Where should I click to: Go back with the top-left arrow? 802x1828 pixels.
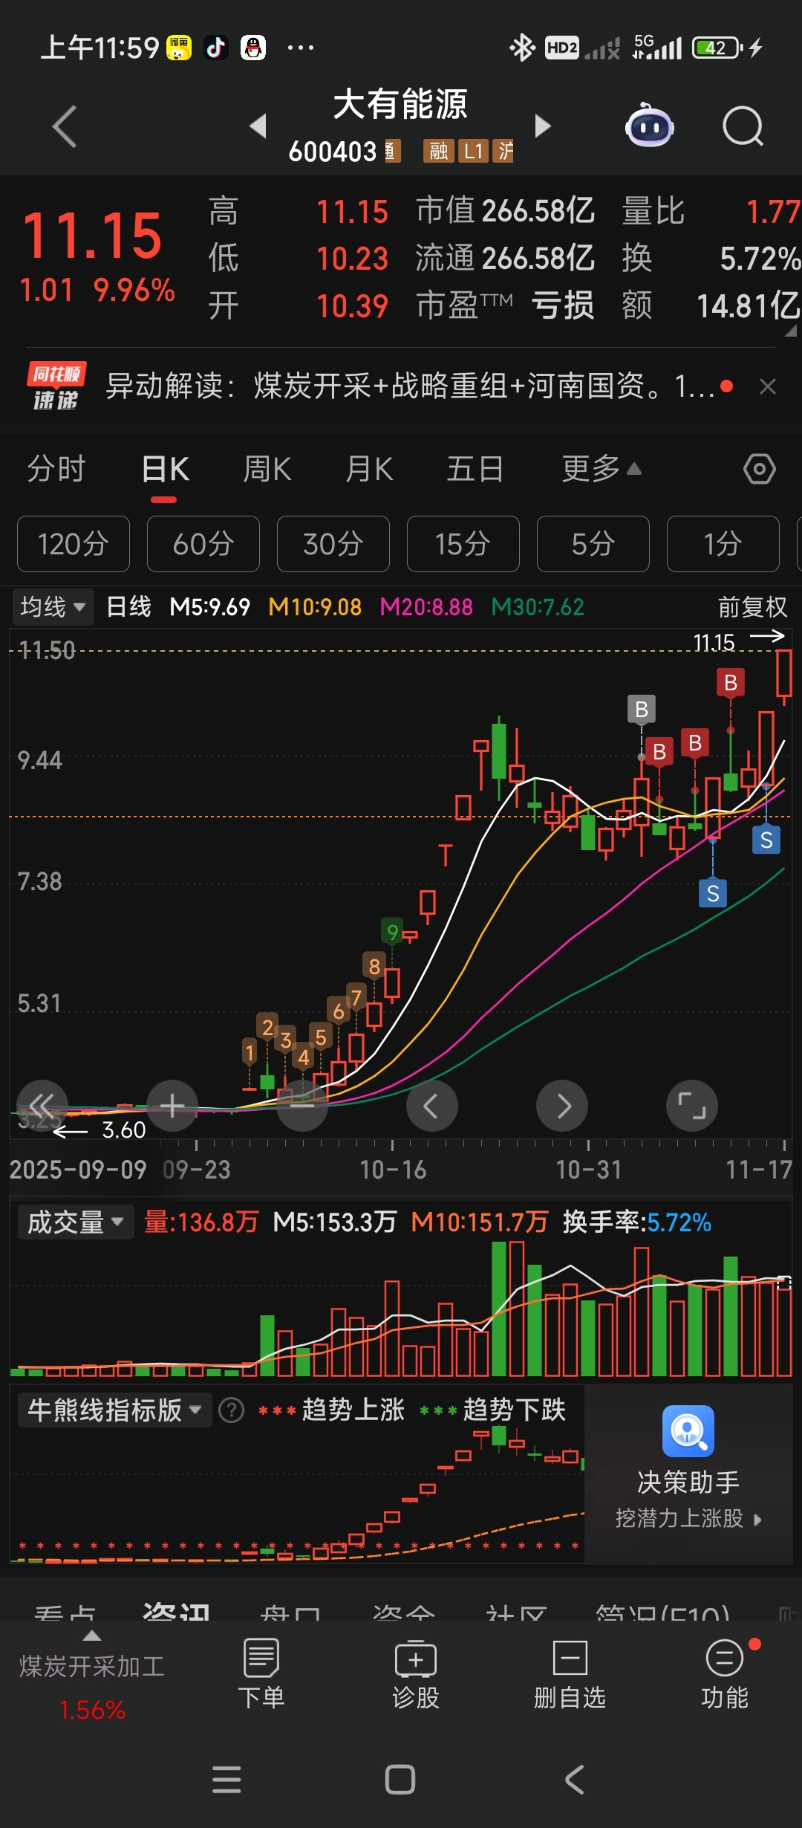point(65,126)
